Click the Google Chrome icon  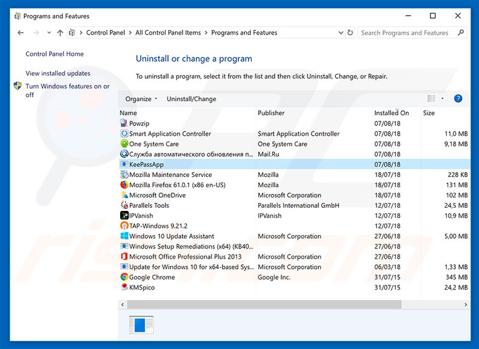click(124, 277)
